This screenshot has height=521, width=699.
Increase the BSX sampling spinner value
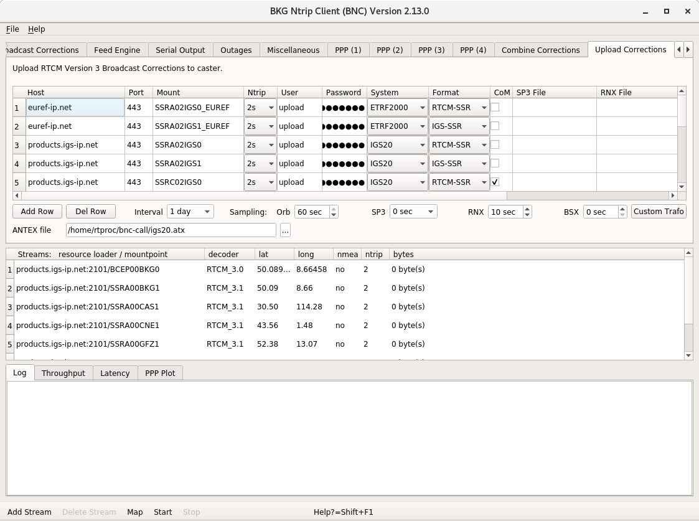[622, 209]
